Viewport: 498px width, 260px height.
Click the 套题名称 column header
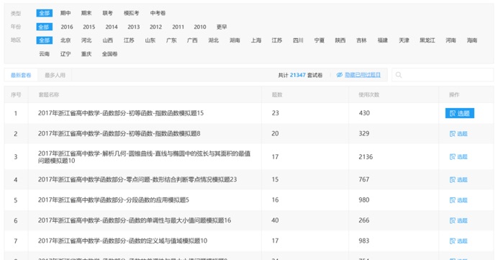(49, 95)
